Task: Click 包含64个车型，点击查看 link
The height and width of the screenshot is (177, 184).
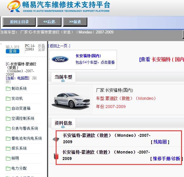Action: click(x=95, y=62)
